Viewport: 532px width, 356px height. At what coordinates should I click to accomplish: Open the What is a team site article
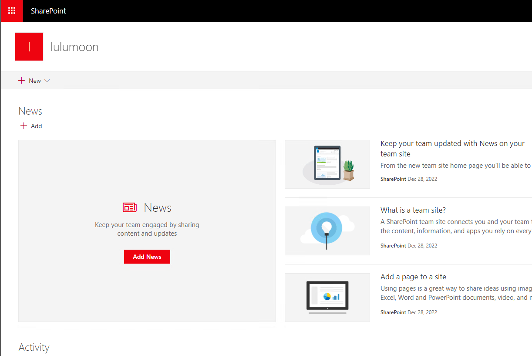pyautogui.click(x=413, y=210)
